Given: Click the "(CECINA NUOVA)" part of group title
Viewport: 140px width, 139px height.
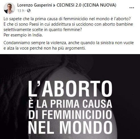Looking at the screenshot, I should coord(99,5).
